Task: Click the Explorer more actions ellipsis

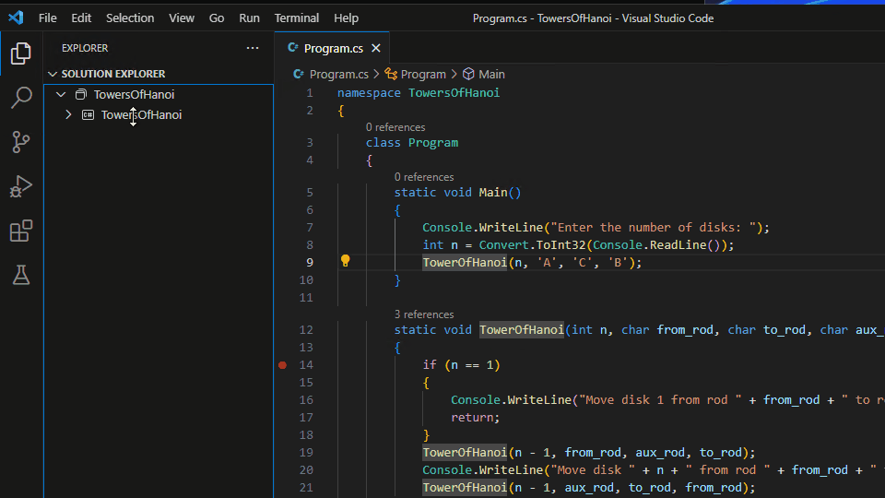Action: pos(253,48)
